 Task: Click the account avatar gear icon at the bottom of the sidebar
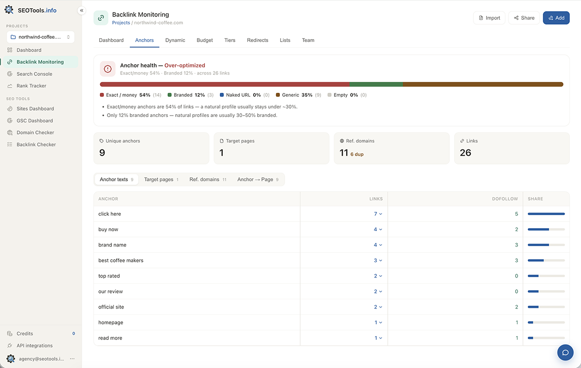coord(11,359)
